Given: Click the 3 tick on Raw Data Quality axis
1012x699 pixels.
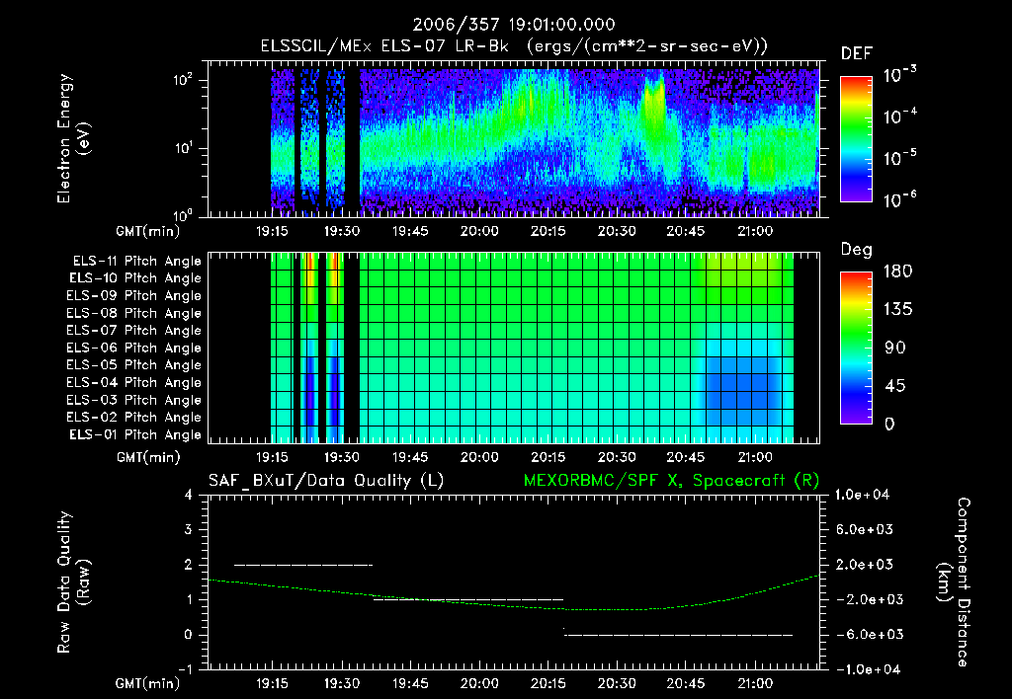Looking at the screenshot, I should pyautogui.click(x=189, y=529).
